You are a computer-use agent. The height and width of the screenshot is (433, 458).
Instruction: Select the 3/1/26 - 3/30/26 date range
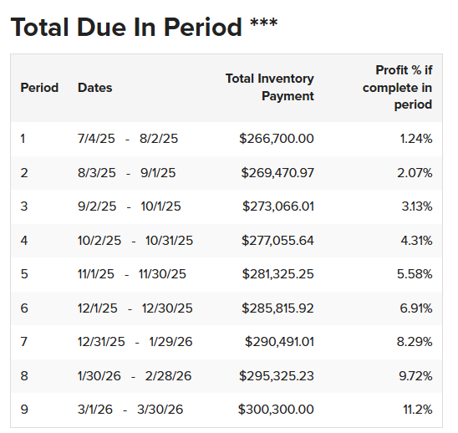point(130,410)
